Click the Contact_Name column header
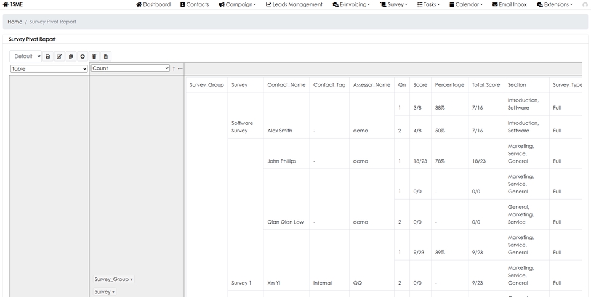Screen dimensions: 591x297 pyautogui.click(x=286, y=85)
